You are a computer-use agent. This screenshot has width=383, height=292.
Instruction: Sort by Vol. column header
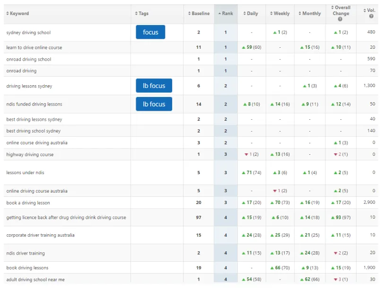369,10
